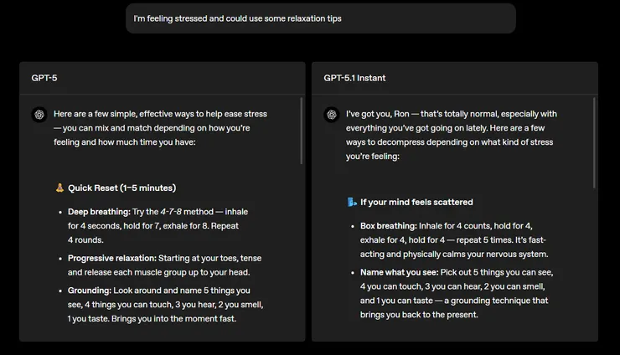The height and width of the screenshot is (355, 620).
Task: Click the italic '4-7-8' method text
Action: [x=173, y=212]
